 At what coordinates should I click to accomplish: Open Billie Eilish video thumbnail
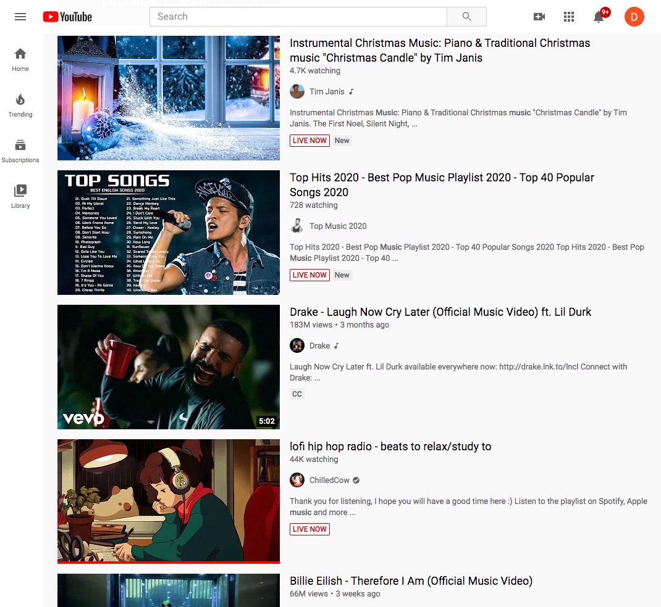(169, 590)
